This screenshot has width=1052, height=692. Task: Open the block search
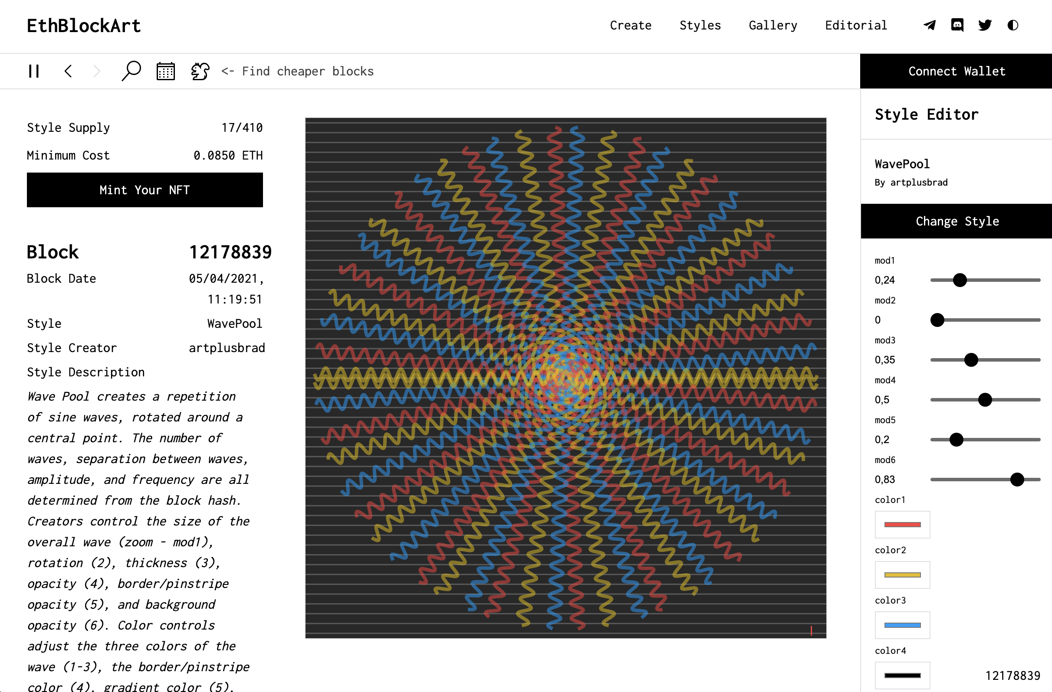coord(131,71)
